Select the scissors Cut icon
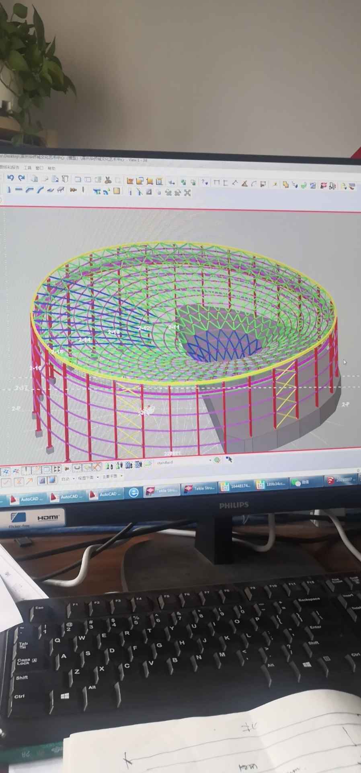The image size is (361, 773). (108, 180)
